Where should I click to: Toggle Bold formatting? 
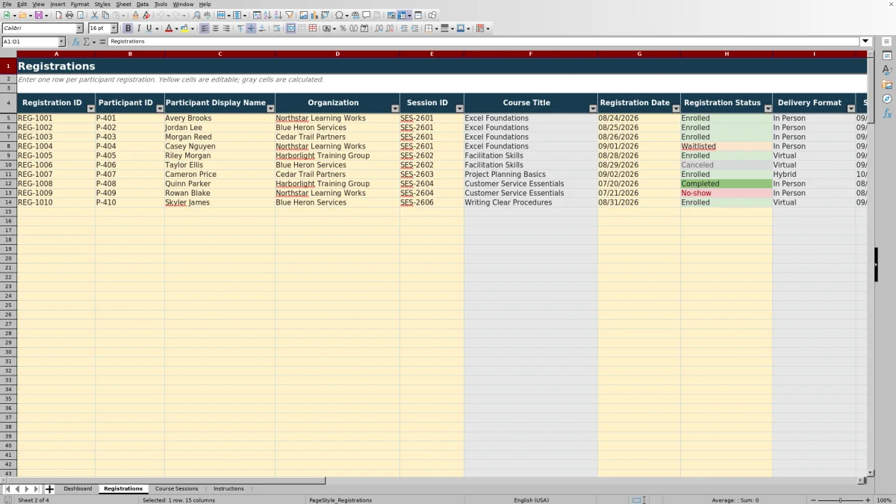(x=128, y=28)
